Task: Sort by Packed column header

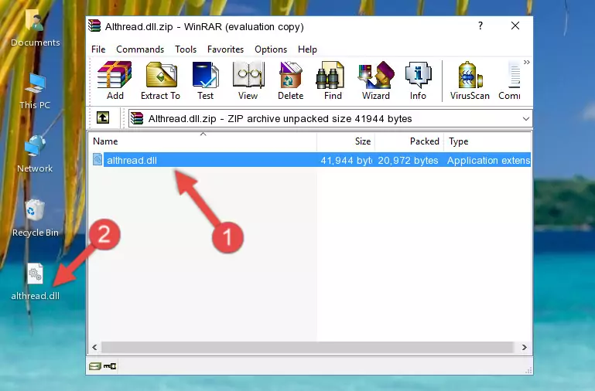Action: (x=409, y=141)
